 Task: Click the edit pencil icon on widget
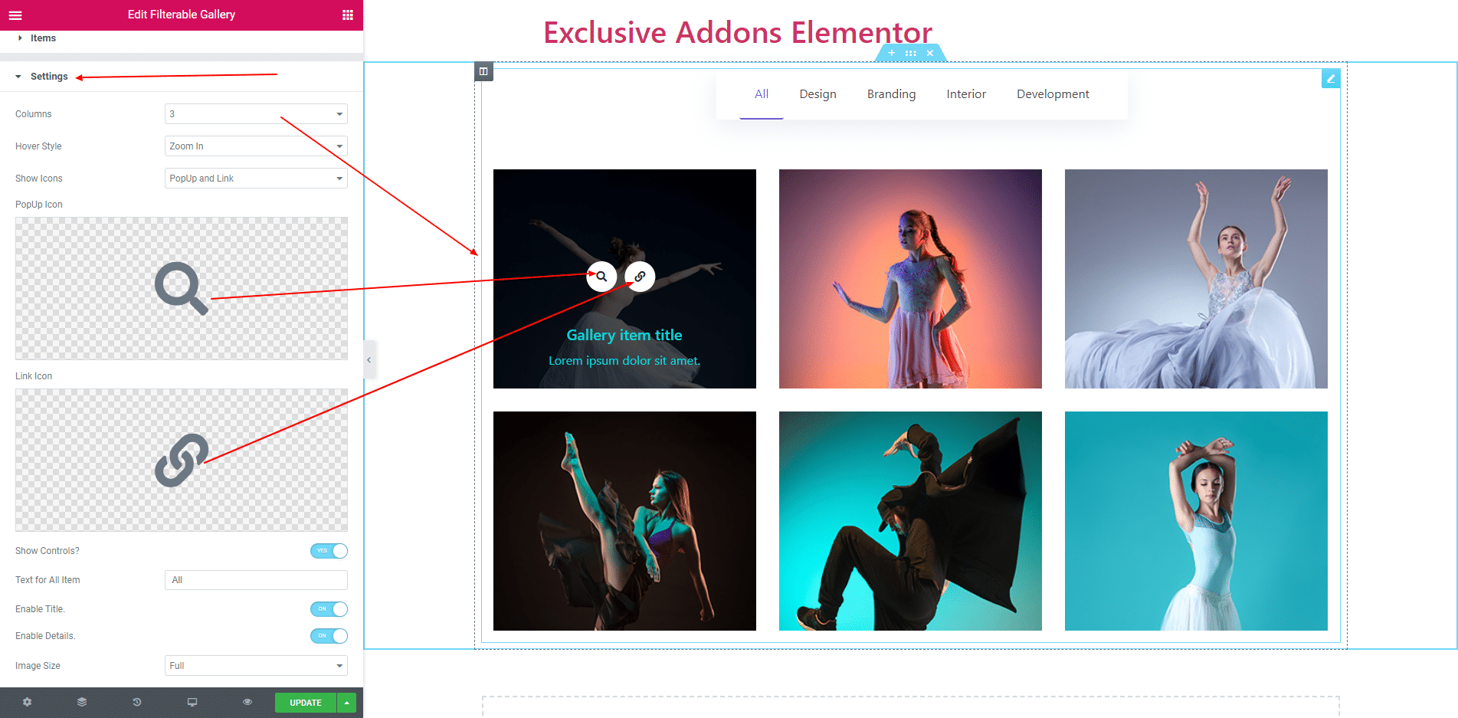tap(1331, 78)
